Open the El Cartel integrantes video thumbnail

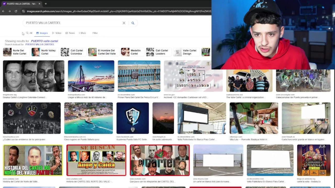point(160,160)
